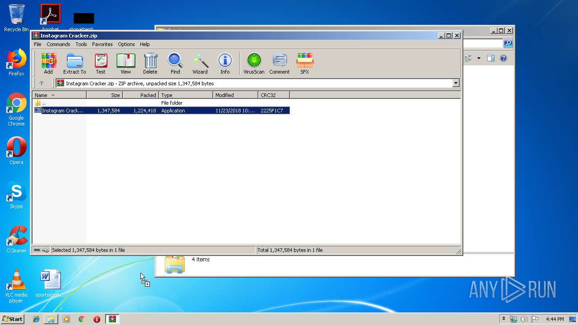
Task: Click Internet Explorer taskbar icon
Action: coord(36,319)
